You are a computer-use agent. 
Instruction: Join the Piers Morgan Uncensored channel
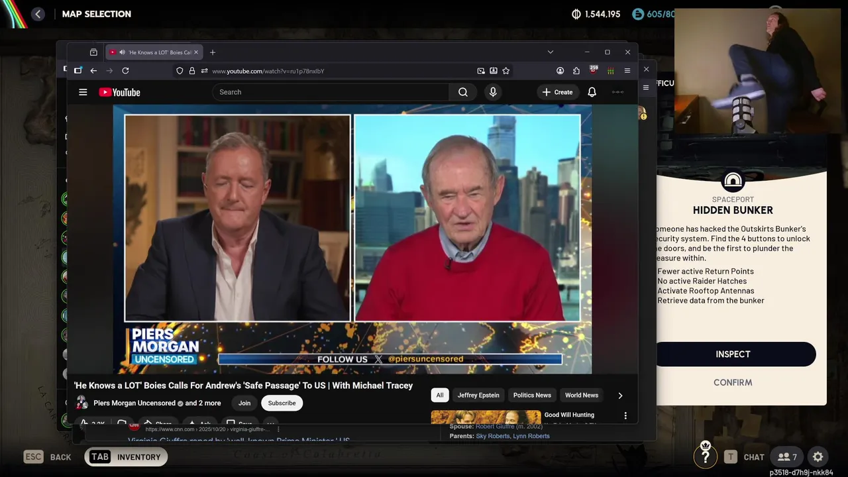coord(244,403)
